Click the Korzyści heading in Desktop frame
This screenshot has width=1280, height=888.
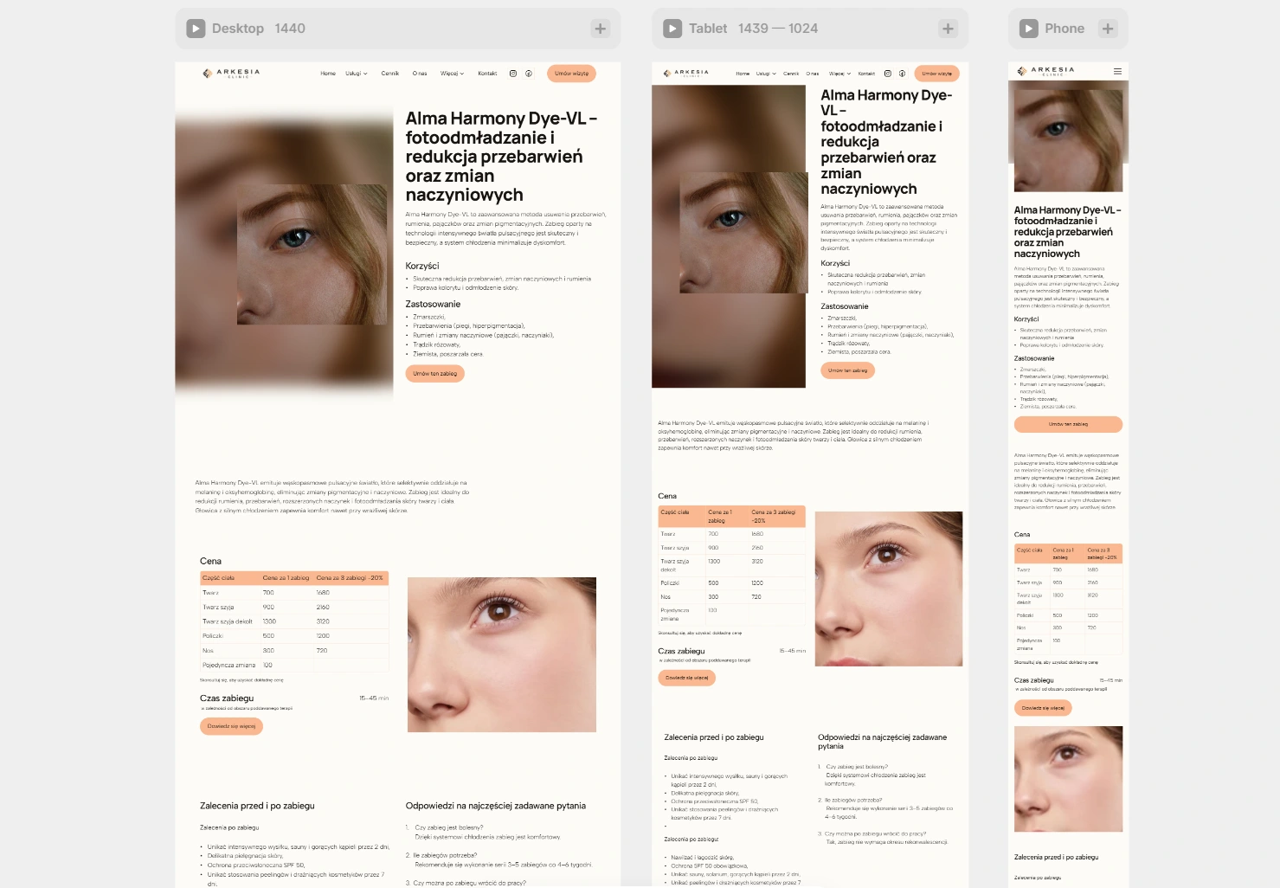click(x=422, y=266)
